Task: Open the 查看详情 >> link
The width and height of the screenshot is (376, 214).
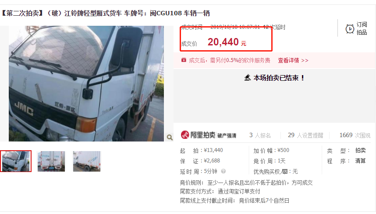Action: click(x=293, y=60)
